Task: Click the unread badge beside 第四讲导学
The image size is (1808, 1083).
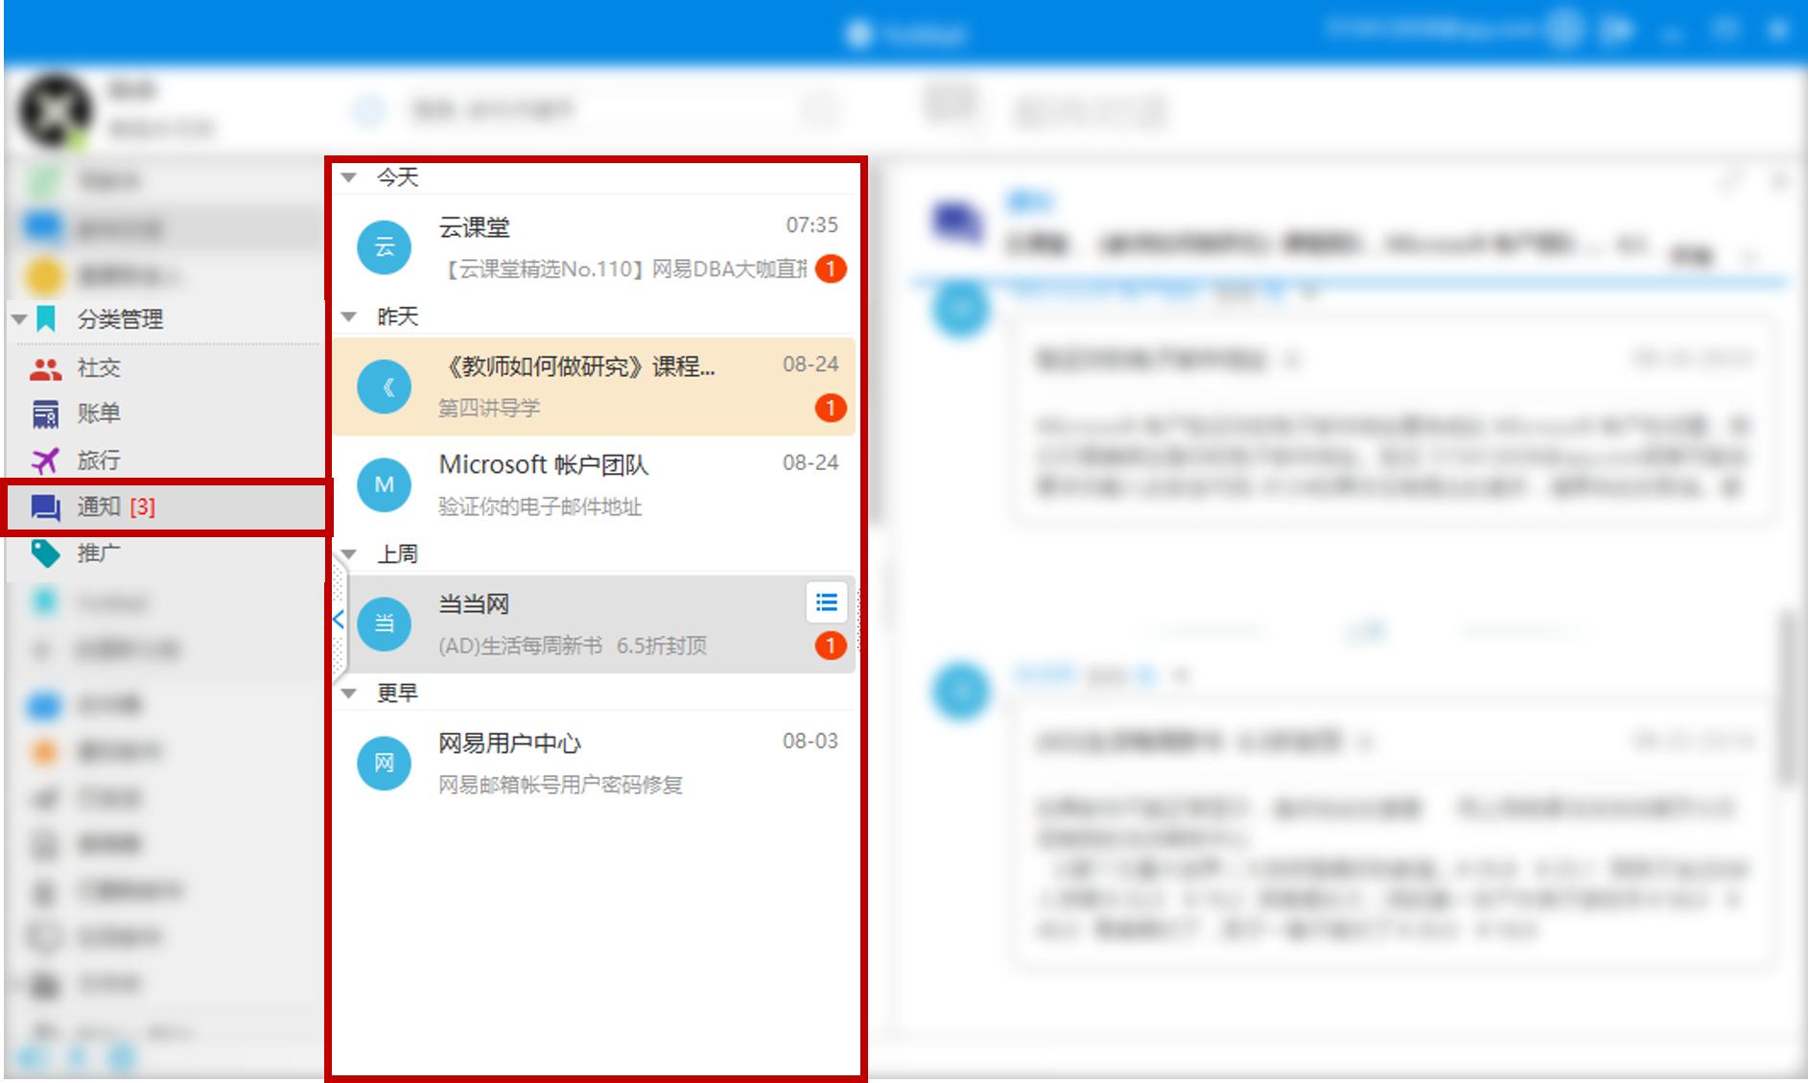Action: (831, 408)
